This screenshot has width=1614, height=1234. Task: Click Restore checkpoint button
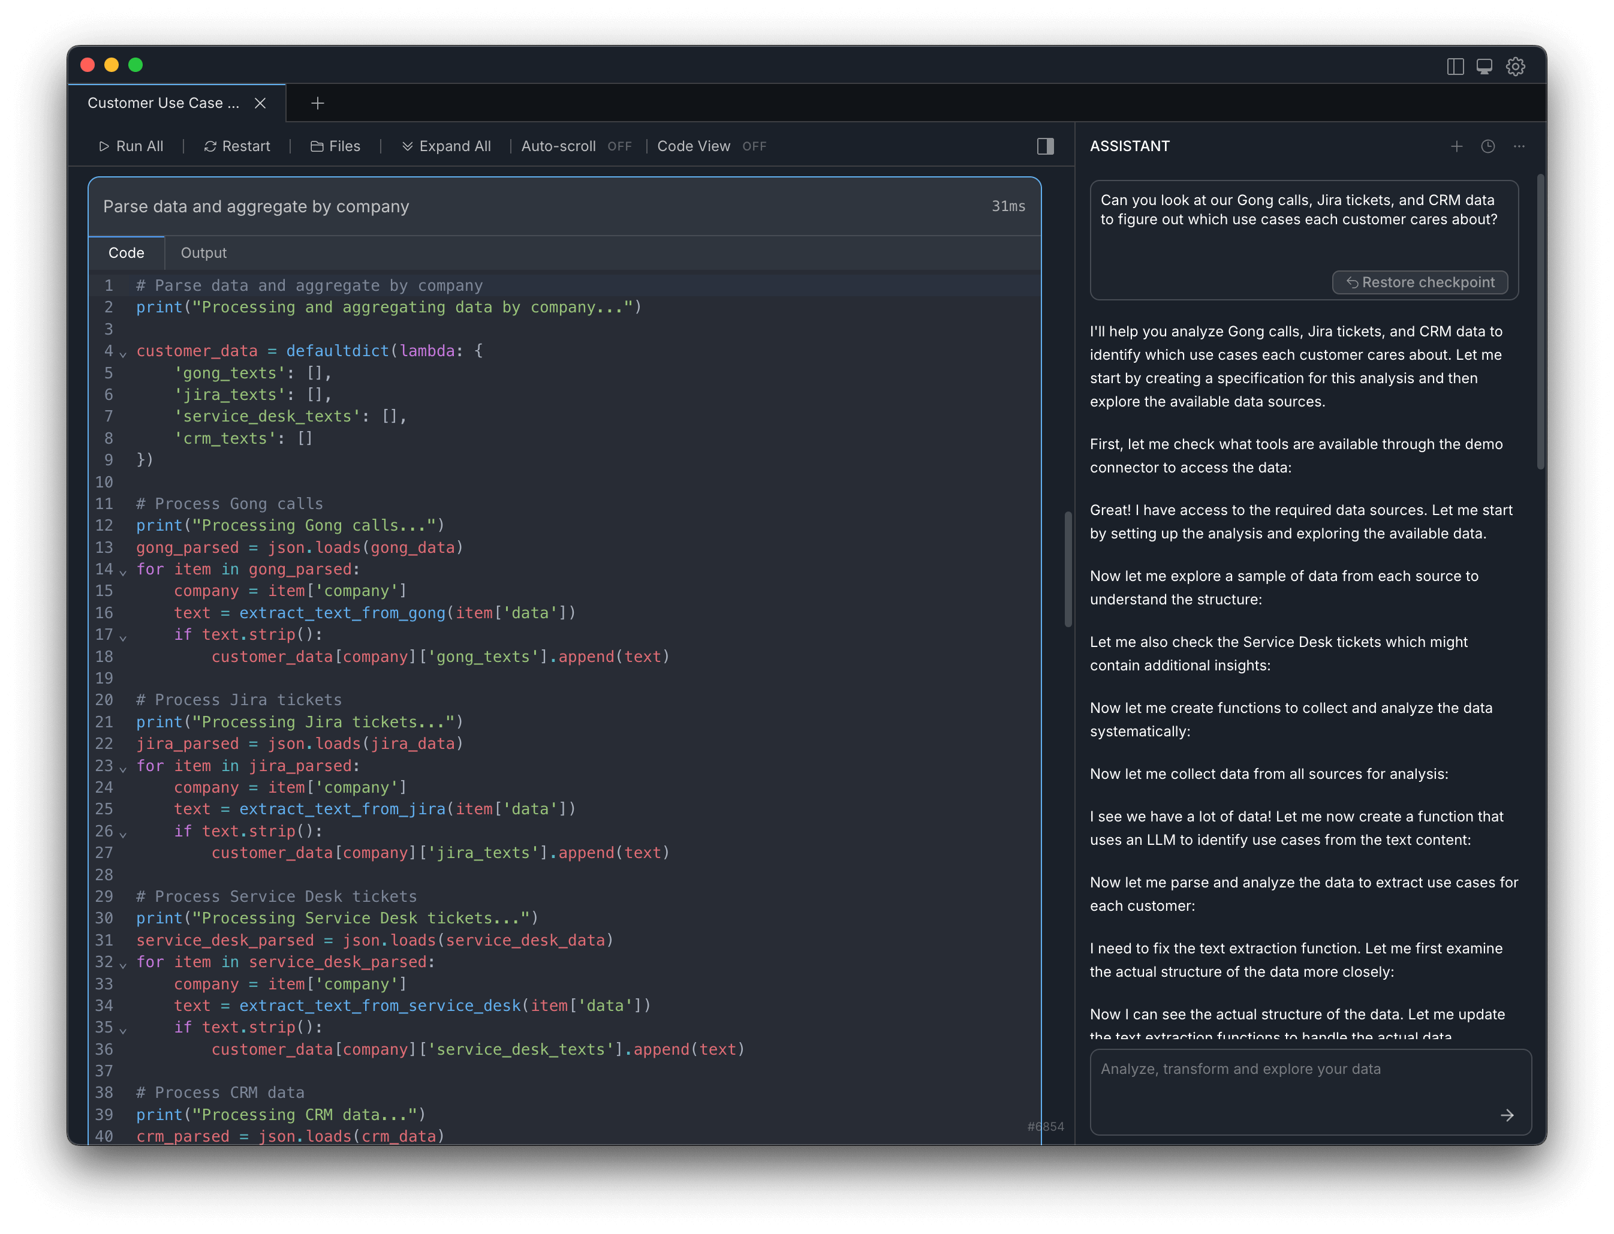(x=1419, y=282)
